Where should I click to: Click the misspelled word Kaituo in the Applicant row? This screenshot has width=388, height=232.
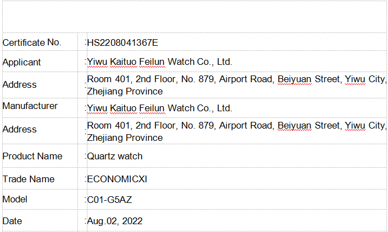click(x=122, y=62)
